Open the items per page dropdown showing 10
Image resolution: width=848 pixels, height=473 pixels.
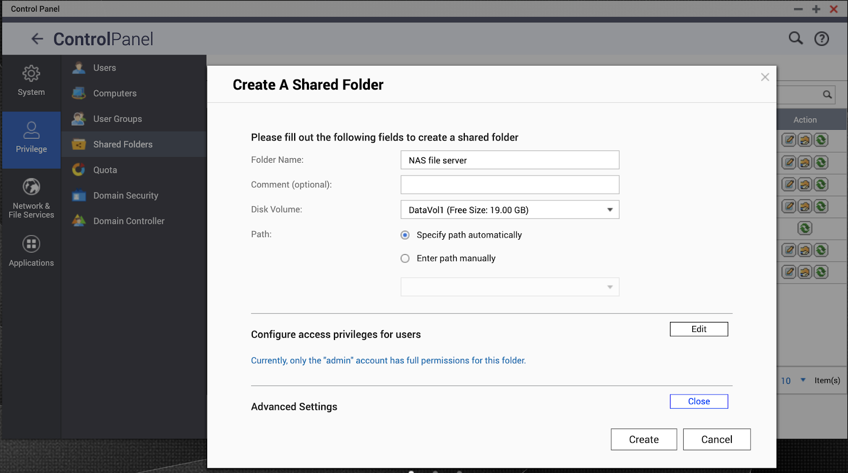pos(793,380)
